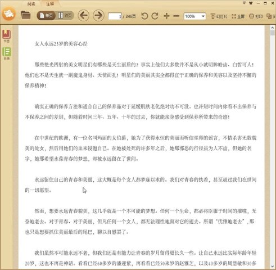This screenshot has width=276, height=270.
Task: Switch to the 注释 tab
Action: tap(50, 3)
